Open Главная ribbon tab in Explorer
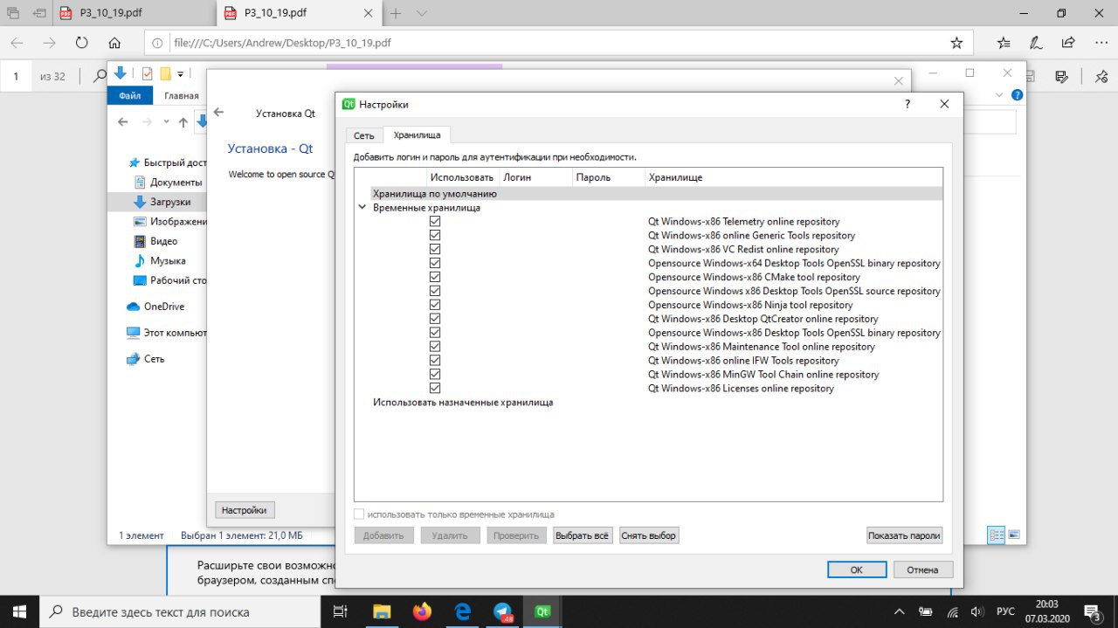Viewport: 1118px width, 628px height. [181, 96]
